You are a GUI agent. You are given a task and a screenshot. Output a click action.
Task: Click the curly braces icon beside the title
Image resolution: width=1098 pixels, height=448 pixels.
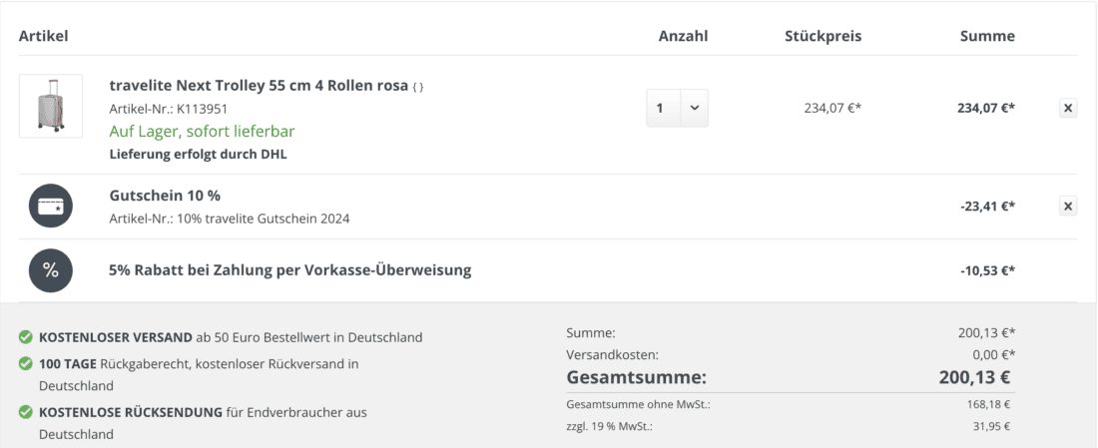418,87
